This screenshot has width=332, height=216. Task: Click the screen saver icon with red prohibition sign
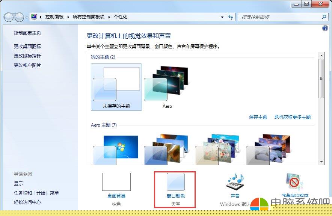[294, 182]
